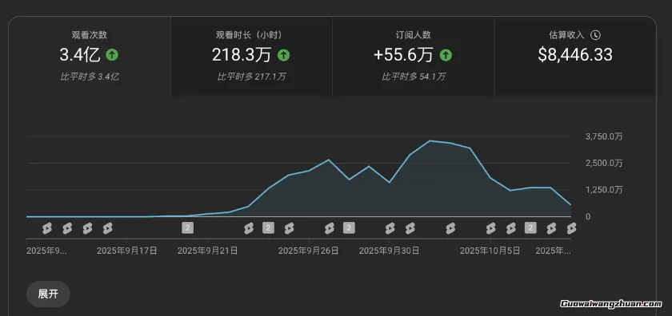Select the third Shorts marker from the left
The height and width of the screenshot is (316, 672).
[87, 228]
